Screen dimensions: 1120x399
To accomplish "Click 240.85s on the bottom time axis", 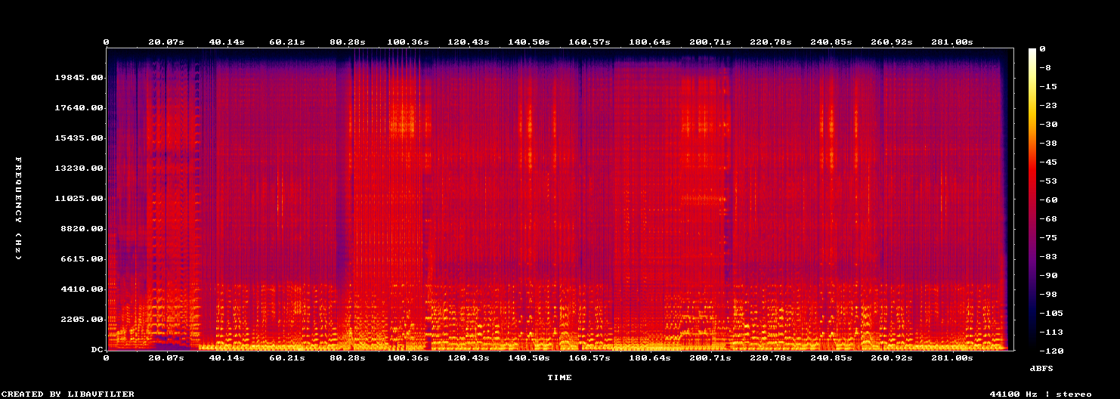I will 831,357.
